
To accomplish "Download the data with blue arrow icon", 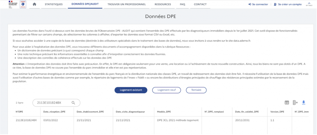I will click(x=303, y=103).
